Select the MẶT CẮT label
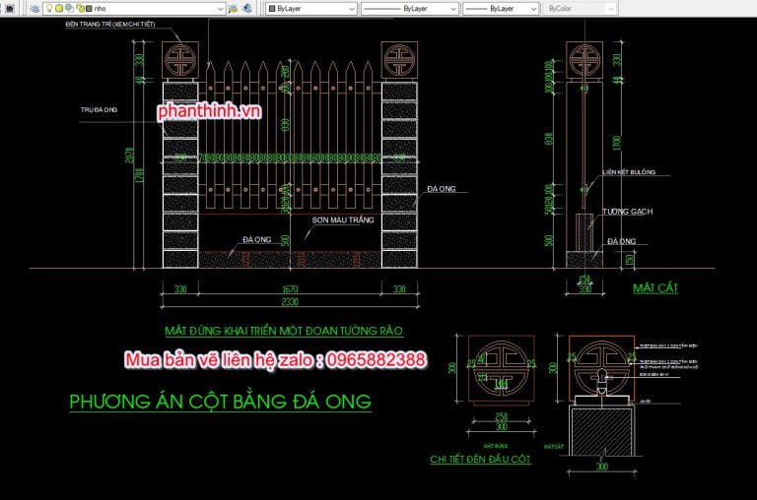Image resolution: width=757 pixels, height=500 pixels. pos(655,288)
